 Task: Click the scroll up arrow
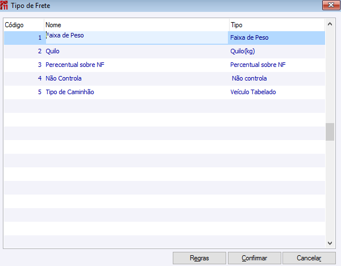(330, 24)
